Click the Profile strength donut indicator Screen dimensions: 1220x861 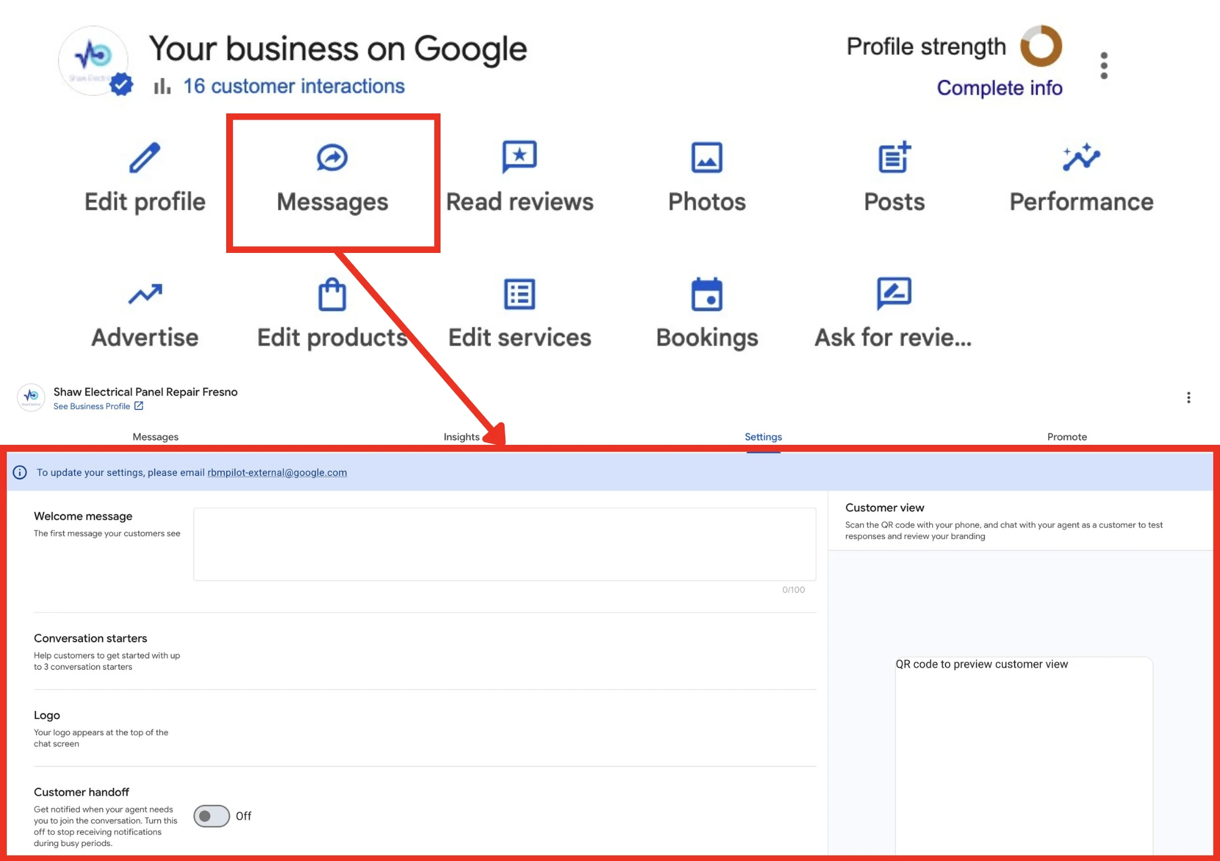[x=1041, y=45]
